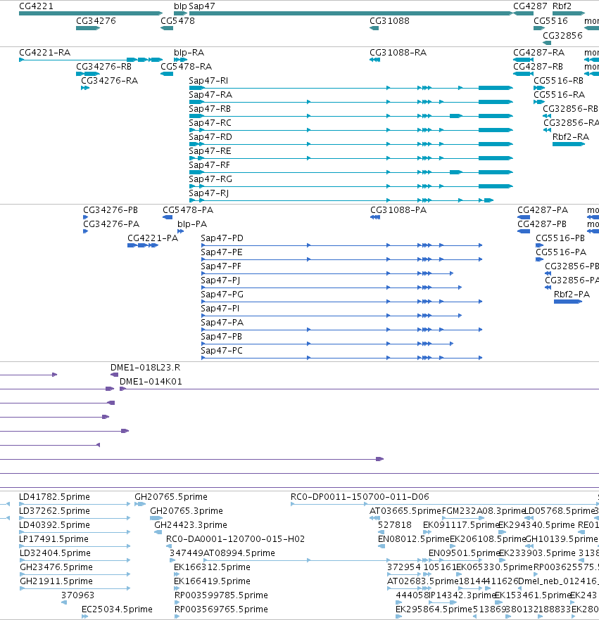The height and width of the screenshot is (620, 599).
Task: Select the Sap47-RG transcript label
Action: click(210, 179)
